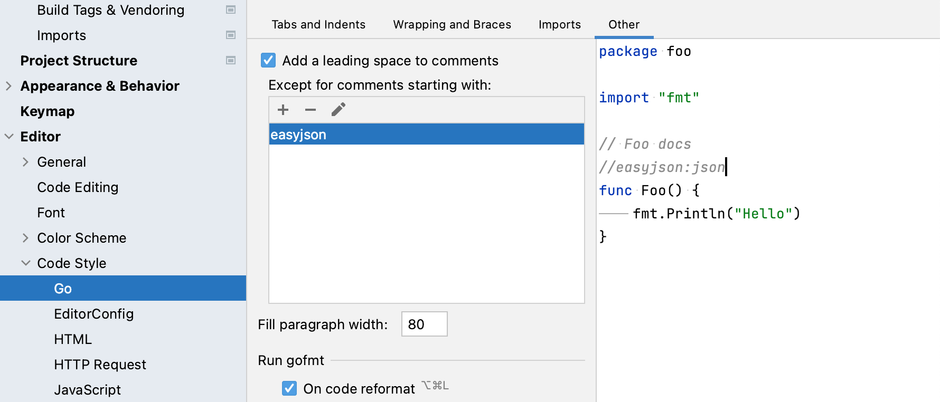Collapse the Editor settings group
The height and width of the screenshot is (402, 940).
pyautogui.click(x=8, y=137)
